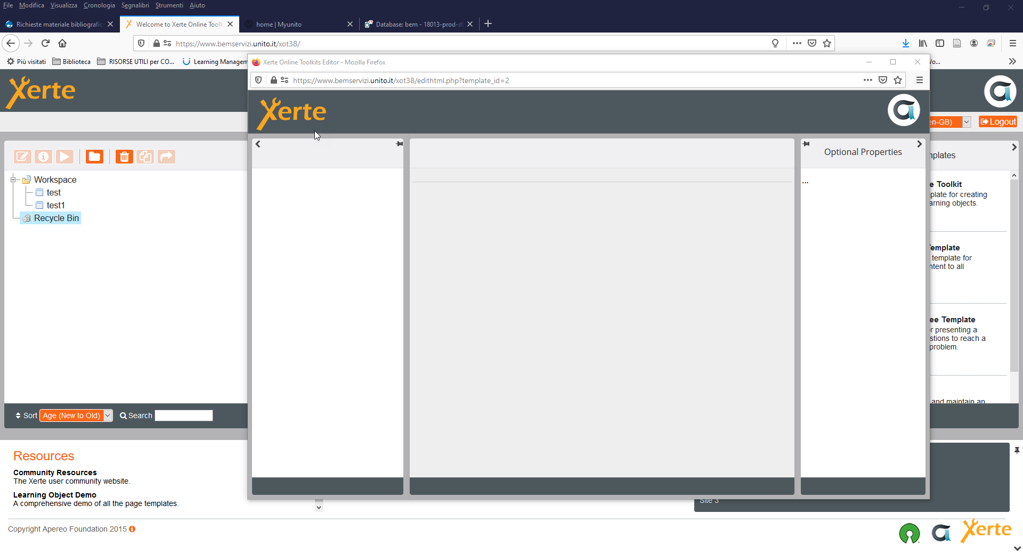Bookmark the editor popup page star
This screenshot has width=1023, height=554.
(898, 80)
